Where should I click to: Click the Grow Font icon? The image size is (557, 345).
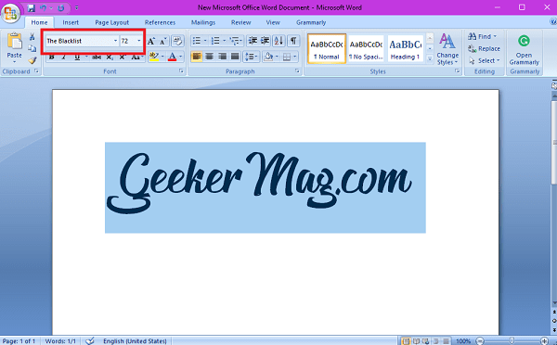151,41
